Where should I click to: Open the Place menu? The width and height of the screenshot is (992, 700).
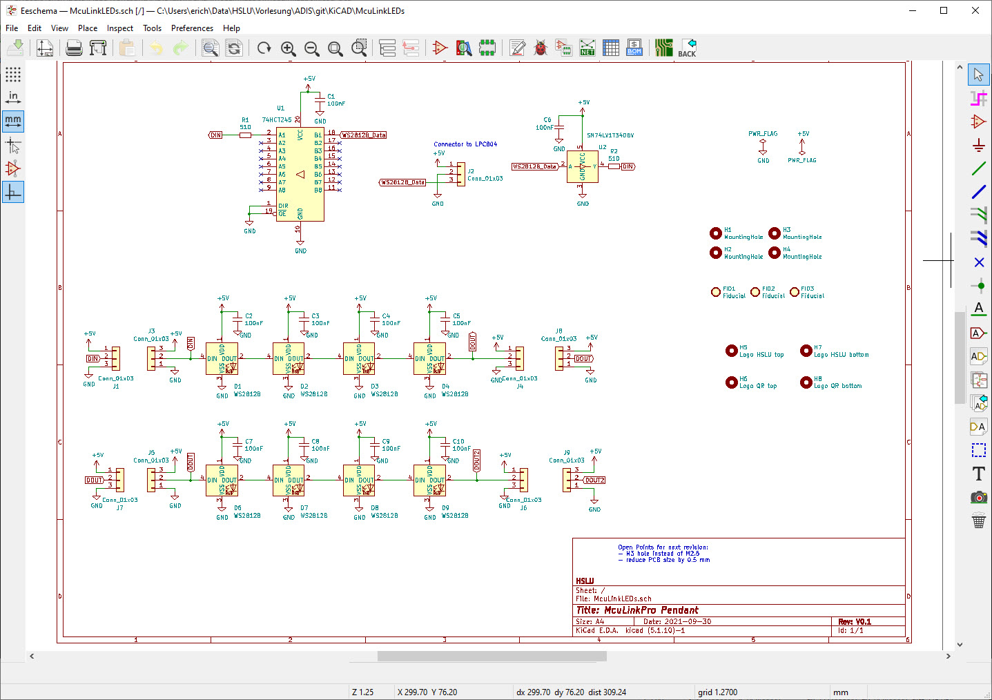pos(87,28)
